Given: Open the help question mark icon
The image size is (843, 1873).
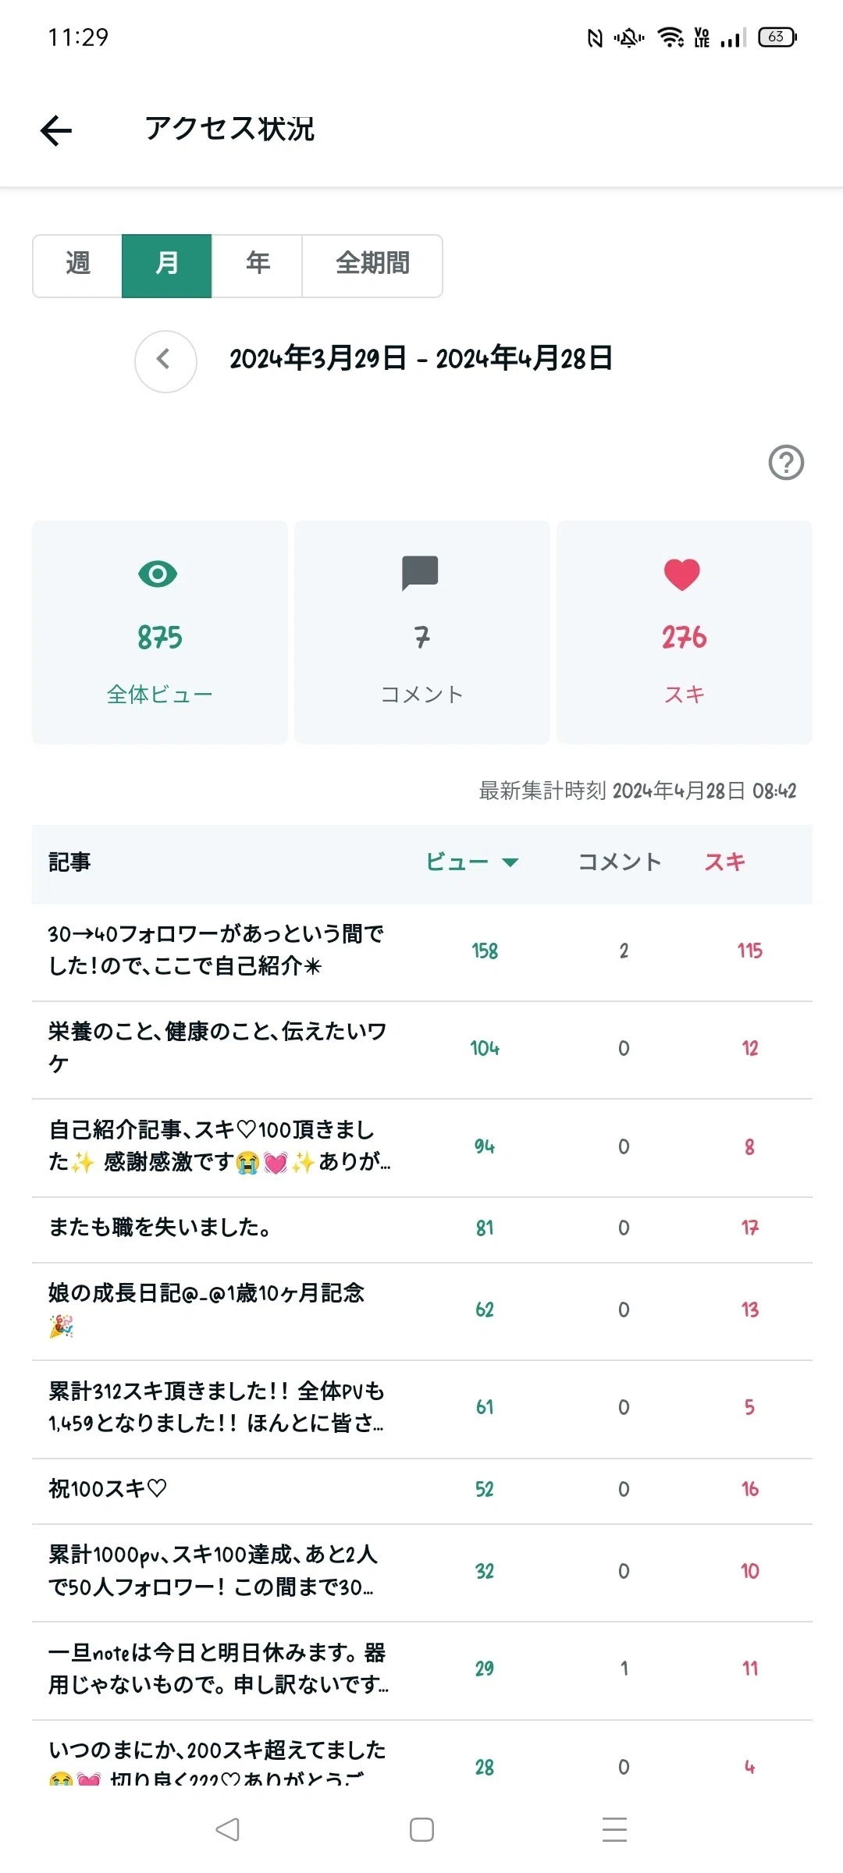Looking at the screenshot, I should 786,463.
